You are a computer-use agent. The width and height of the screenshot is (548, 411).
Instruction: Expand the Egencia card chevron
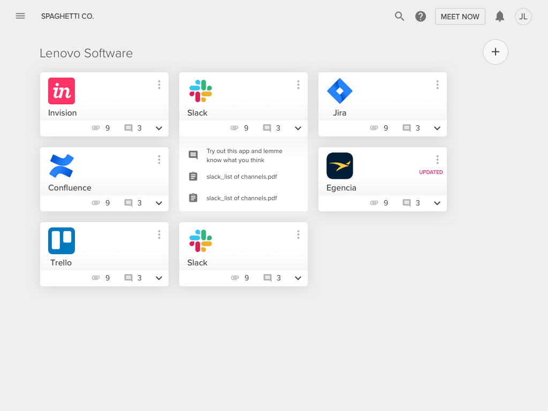[x=437, y=203]
